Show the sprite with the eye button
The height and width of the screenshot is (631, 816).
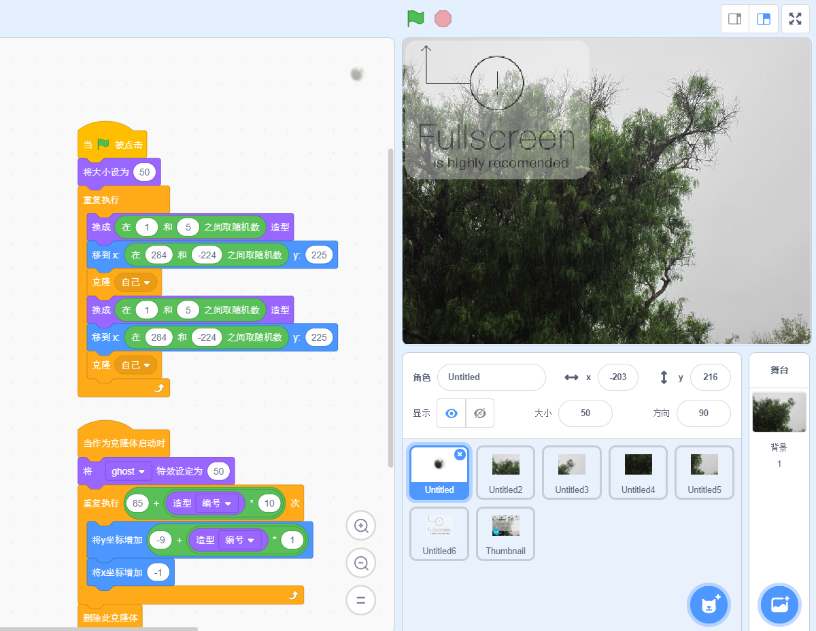451,413
